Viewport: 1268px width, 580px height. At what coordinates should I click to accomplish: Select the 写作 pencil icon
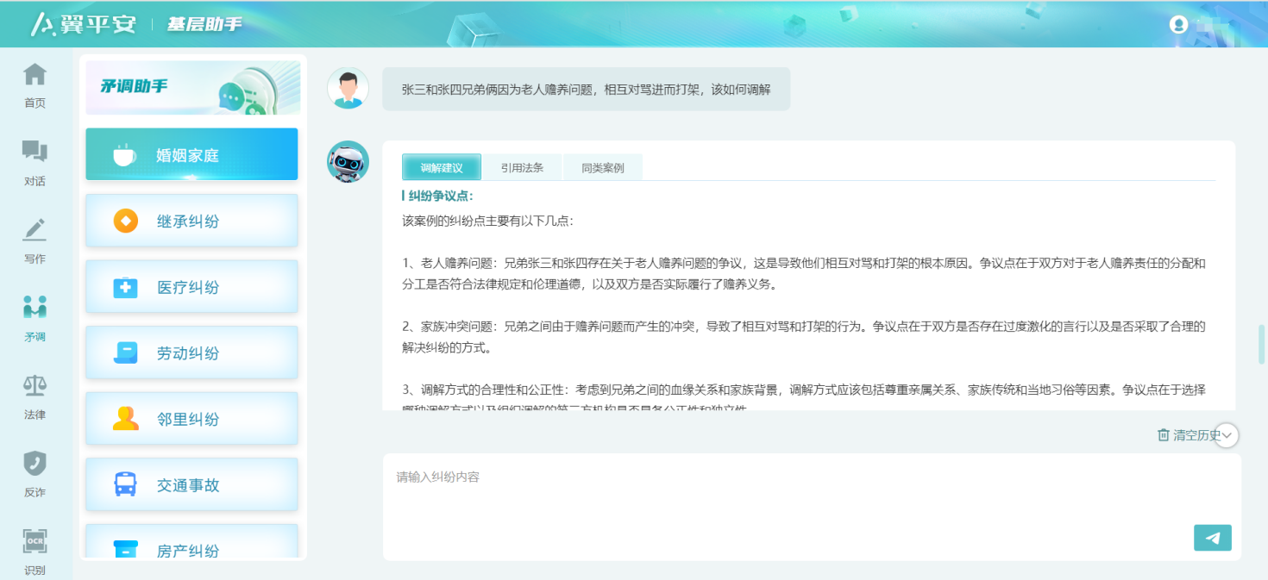(35, 230)
